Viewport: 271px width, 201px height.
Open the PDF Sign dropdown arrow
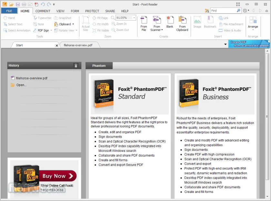tap(51, 31)
